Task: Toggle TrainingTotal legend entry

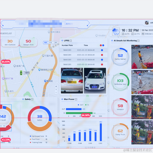Action: coord(36,142)
